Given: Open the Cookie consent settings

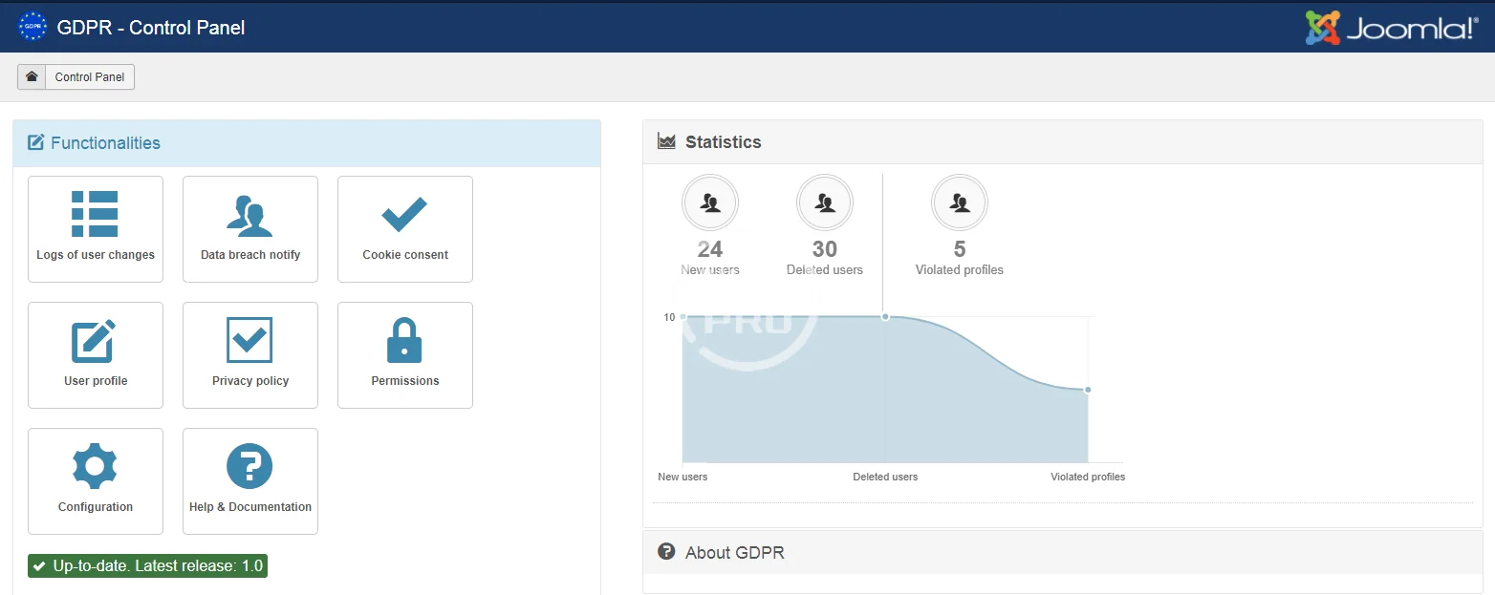Looking at the screenshot, I should [x=405, y=228].
